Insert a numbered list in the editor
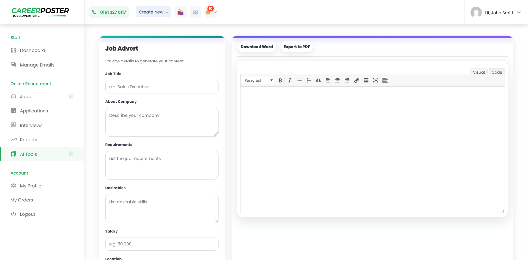 309,80
